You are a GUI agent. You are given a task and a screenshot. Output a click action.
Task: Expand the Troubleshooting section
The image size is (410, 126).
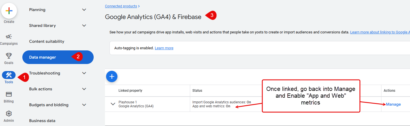[x=84, y=73]
